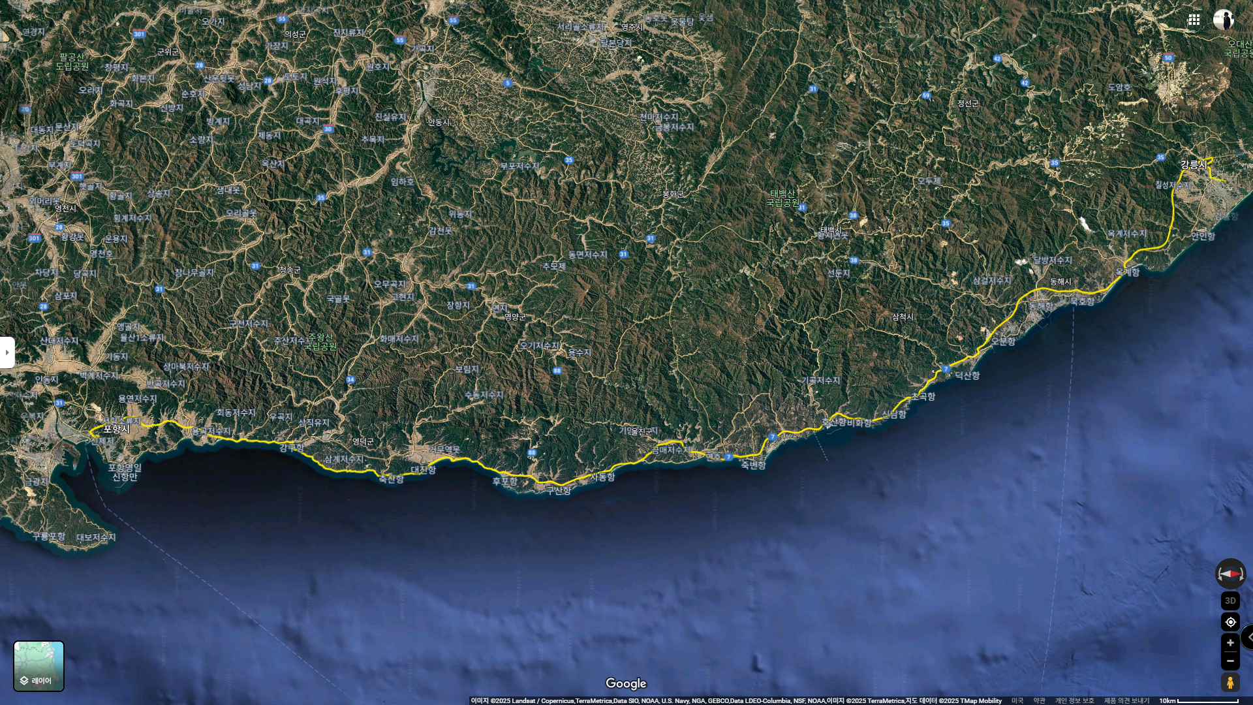Screen dimensions: 1253x705
Task: Click the show my location button
Action: point(1230,622)
